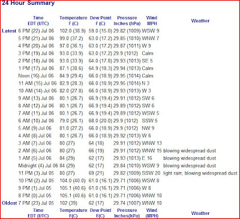240x219 pixels.
Task: Click top Weather column header
Action: click(x=200, y=21)
